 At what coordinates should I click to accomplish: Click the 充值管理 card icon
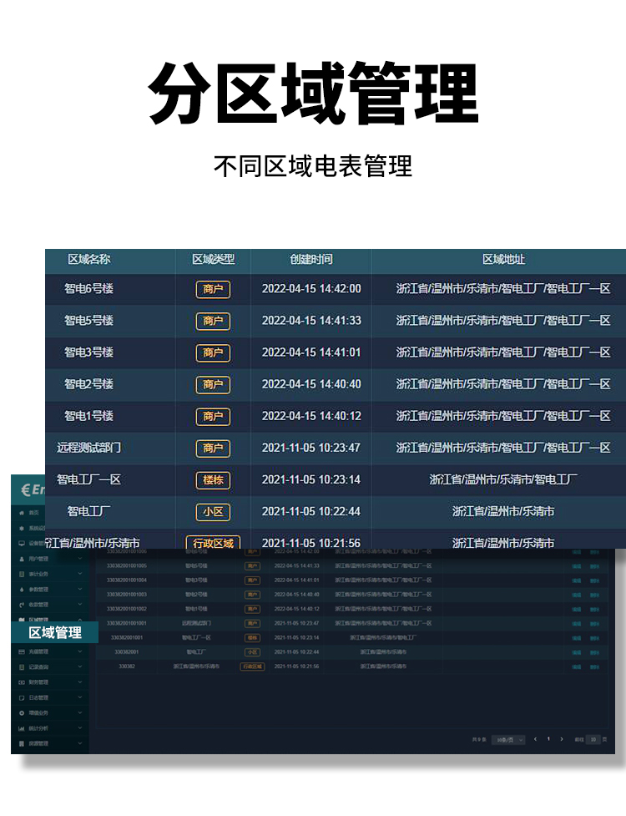click(22, 651)
